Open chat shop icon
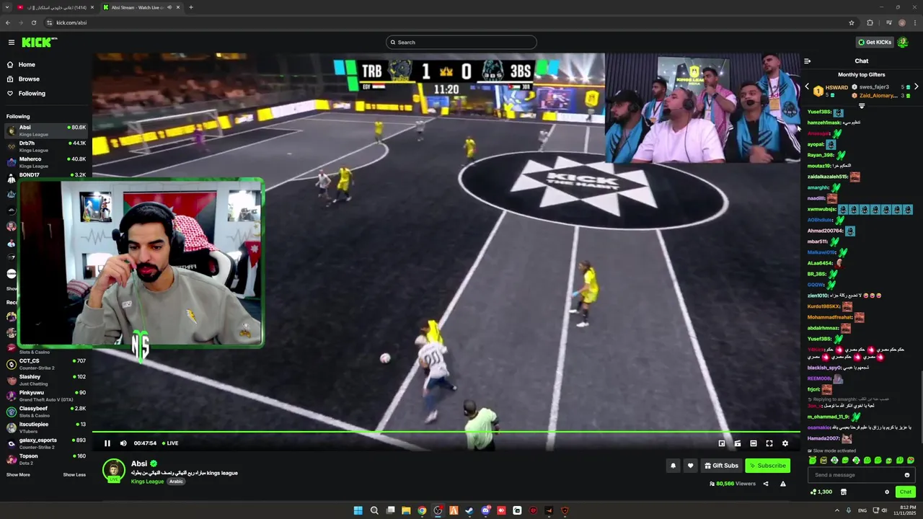 [x=844, y=492]
